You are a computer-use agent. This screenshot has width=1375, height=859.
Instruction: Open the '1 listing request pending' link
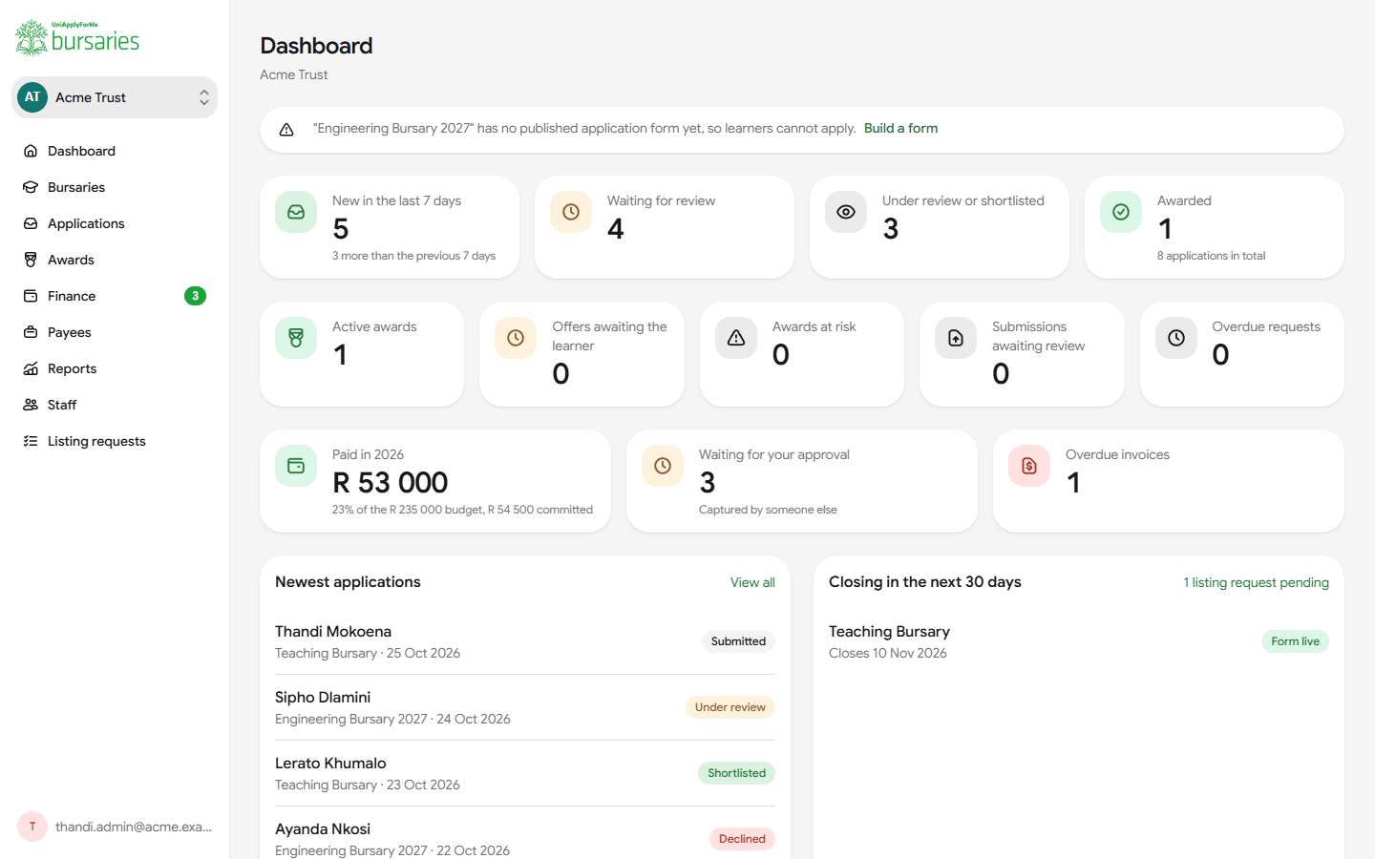click(x=1257, y=582)
